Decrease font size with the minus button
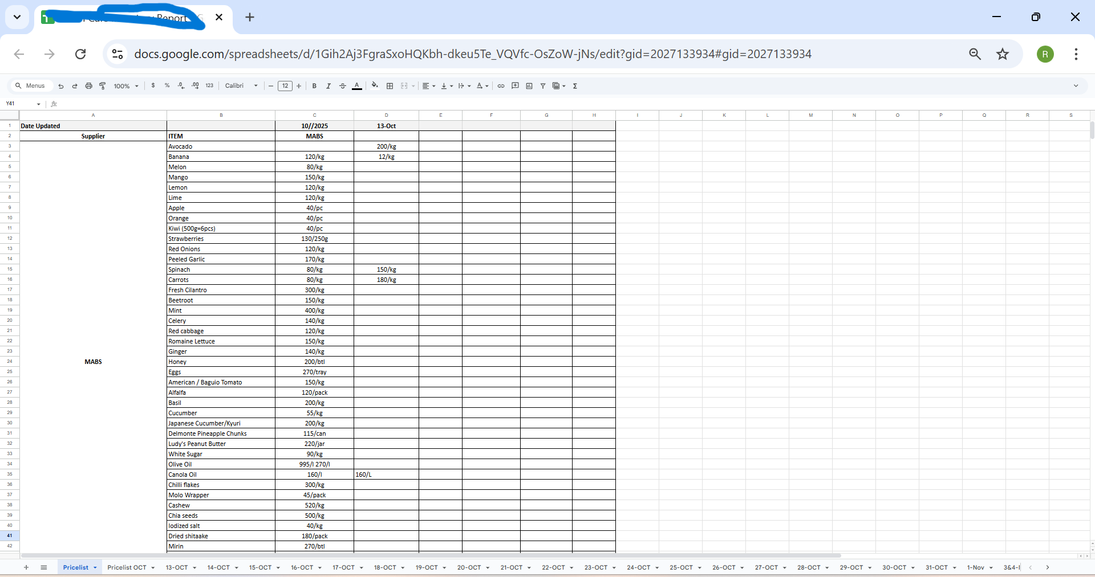Image resolution: width=1095 pixels, height=577 pixels. 271,86
